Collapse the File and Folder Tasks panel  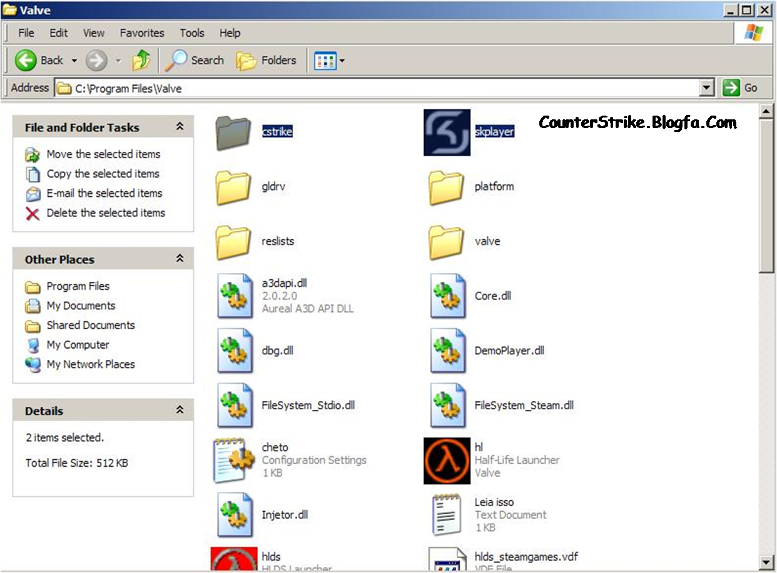tap(180, 127)
